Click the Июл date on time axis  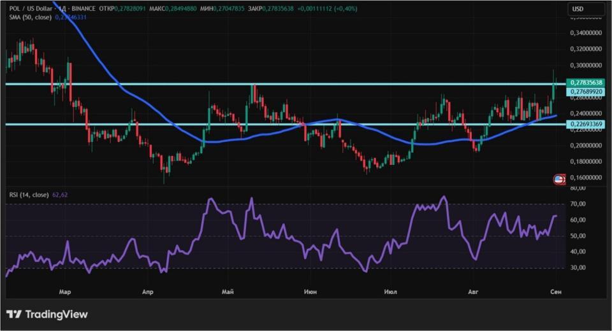coord(390,292)
